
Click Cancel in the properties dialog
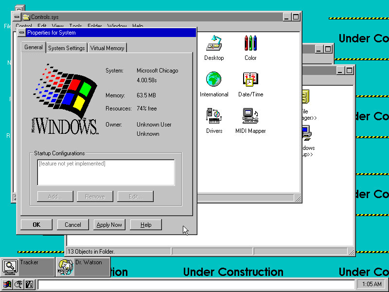coord(73,225)
